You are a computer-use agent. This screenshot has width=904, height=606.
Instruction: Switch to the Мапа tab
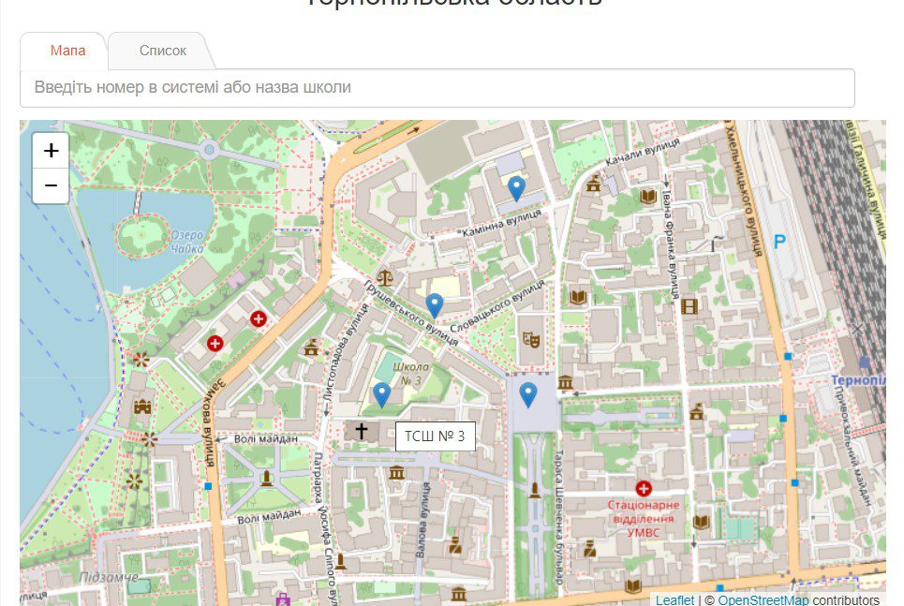[68, 51]
